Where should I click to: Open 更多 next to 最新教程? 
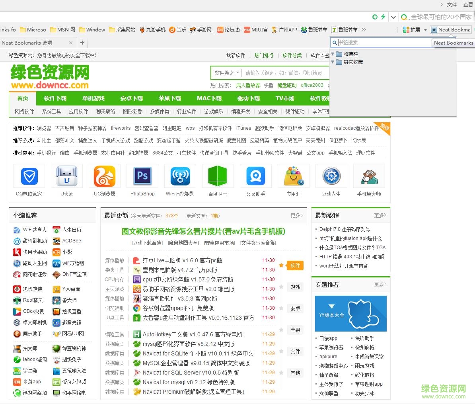pyautogui.click(x=380, y=215)
